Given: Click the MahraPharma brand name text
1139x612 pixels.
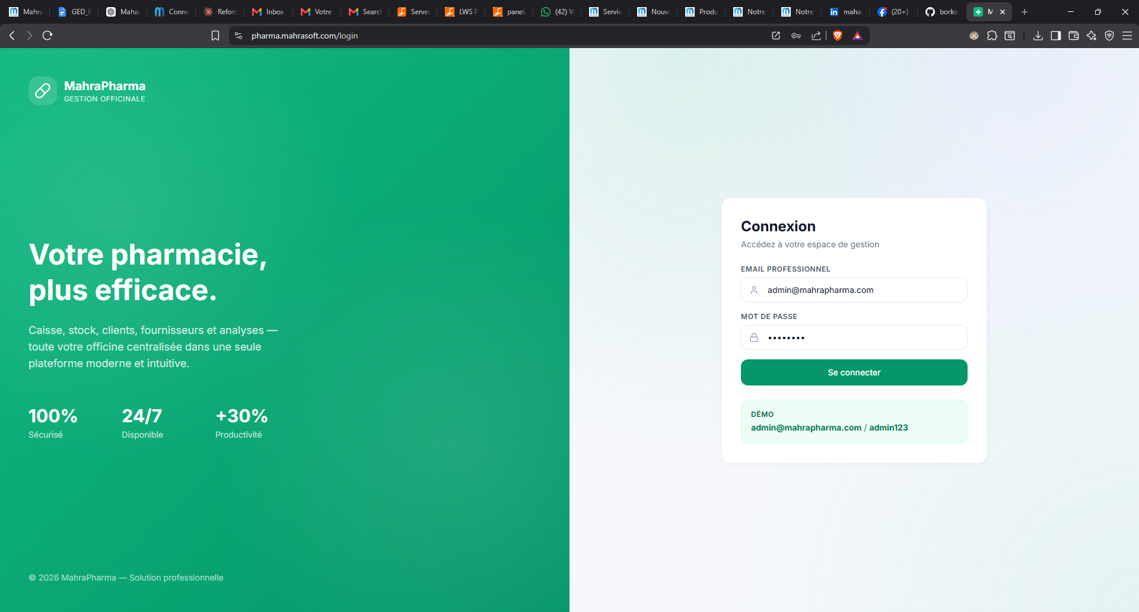Looking at the screenshot, I should click(x=104, y=86).
